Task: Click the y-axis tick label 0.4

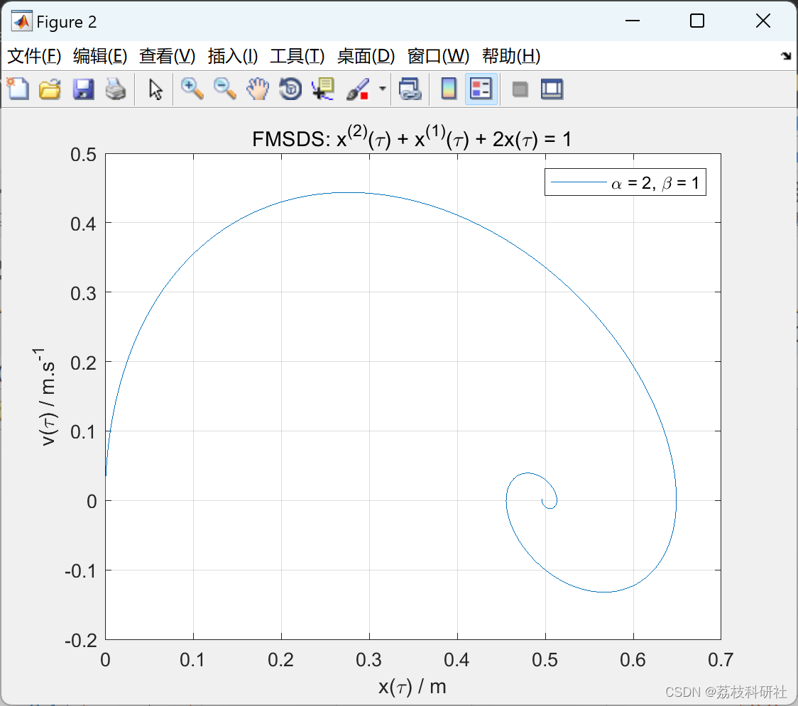Action: pos(84,224)
